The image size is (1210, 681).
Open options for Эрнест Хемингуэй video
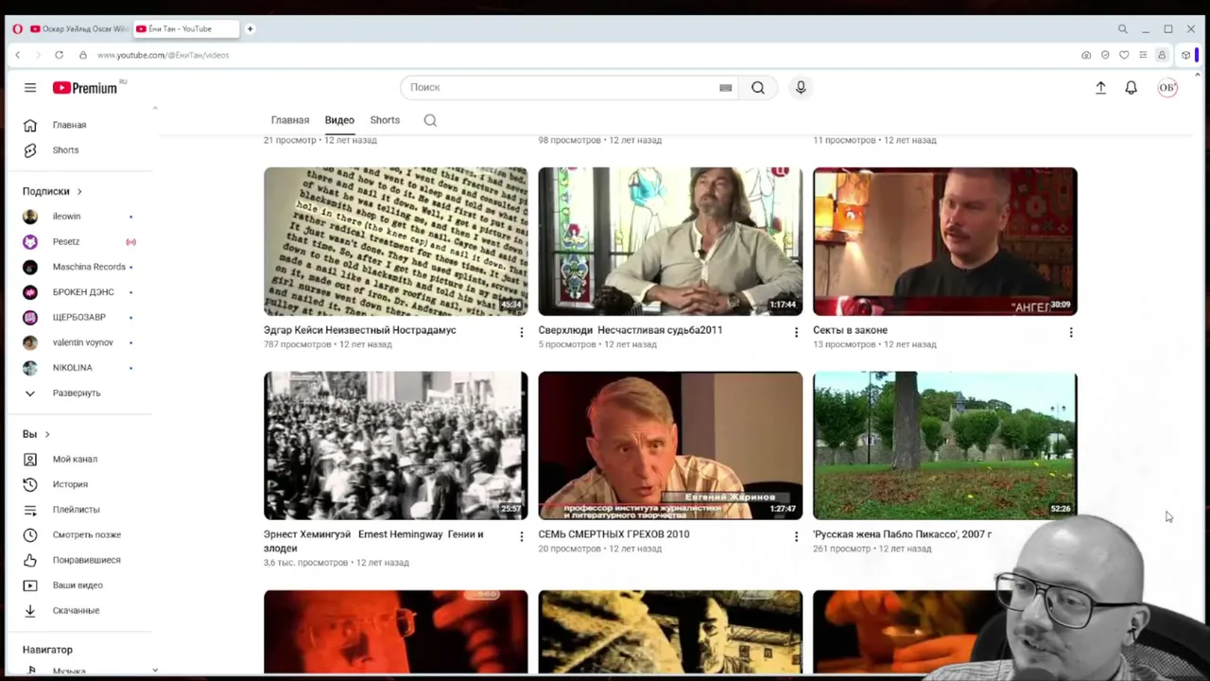pos(521,536)
